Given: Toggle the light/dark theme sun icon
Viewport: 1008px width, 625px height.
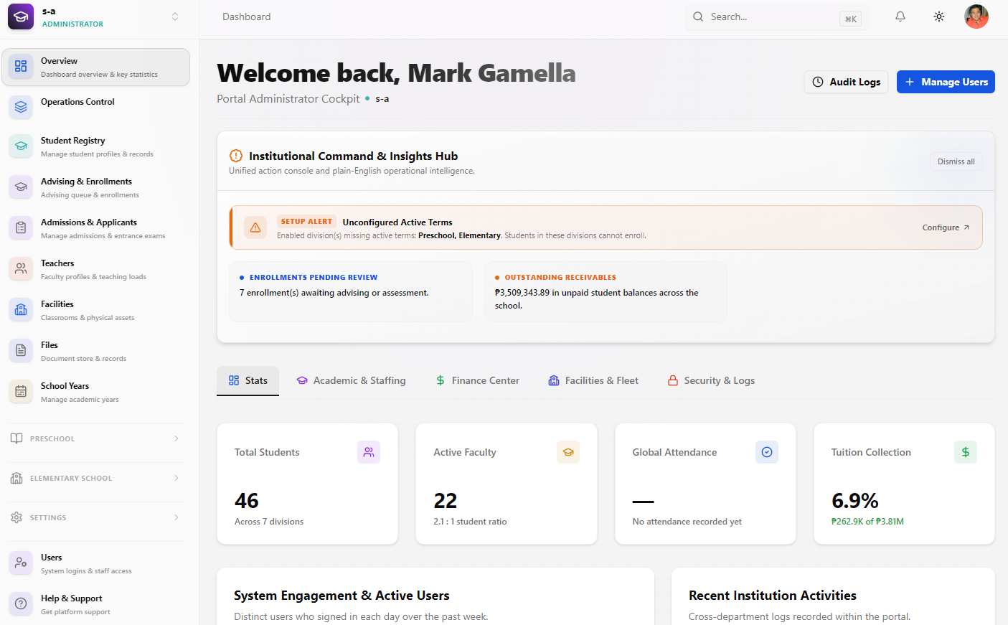Looking at the screenshot, I should pos(939,17).
